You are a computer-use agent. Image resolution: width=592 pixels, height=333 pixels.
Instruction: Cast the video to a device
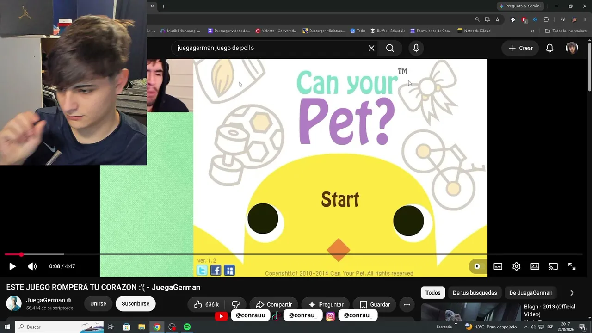553,266
